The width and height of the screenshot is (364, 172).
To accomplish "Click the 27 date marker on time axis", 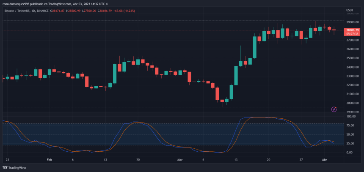I will click(x=301, y=160).
